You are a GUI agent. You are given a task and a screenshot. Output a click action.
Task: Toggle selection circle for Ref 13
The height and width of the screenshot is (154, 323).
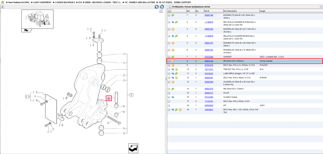pos(169,82)
